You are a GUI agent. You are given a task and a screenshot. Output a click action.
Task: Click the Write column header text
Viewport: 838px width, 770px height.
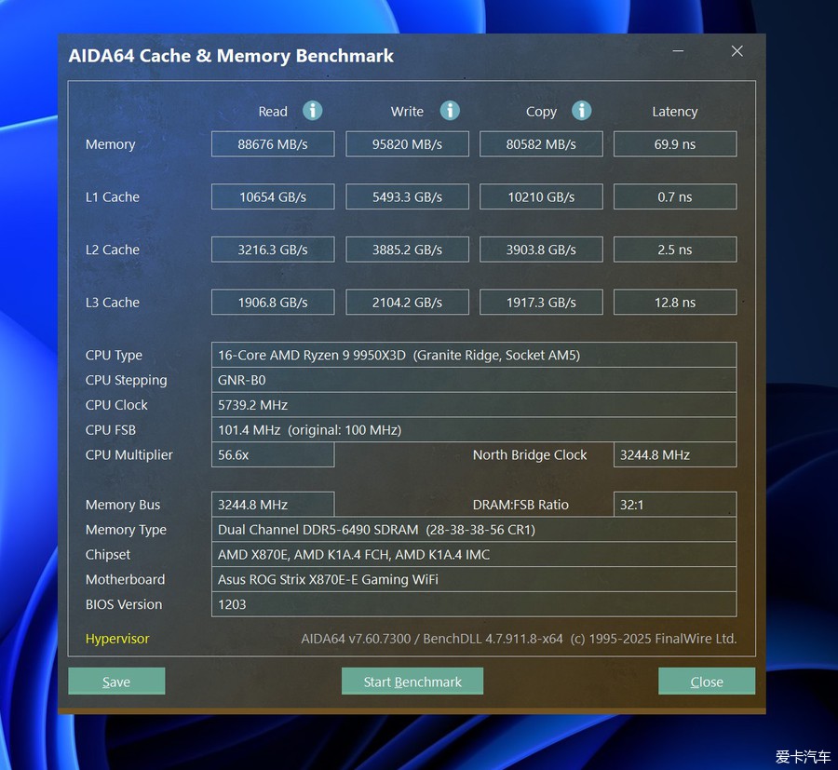tap(407, 111)
